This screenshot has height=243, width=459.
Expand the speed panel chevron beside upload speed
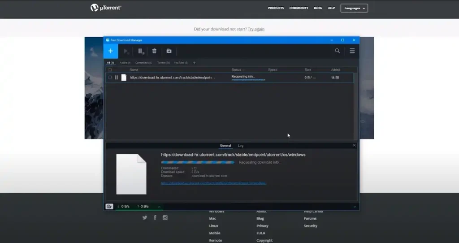click(159, 207)
